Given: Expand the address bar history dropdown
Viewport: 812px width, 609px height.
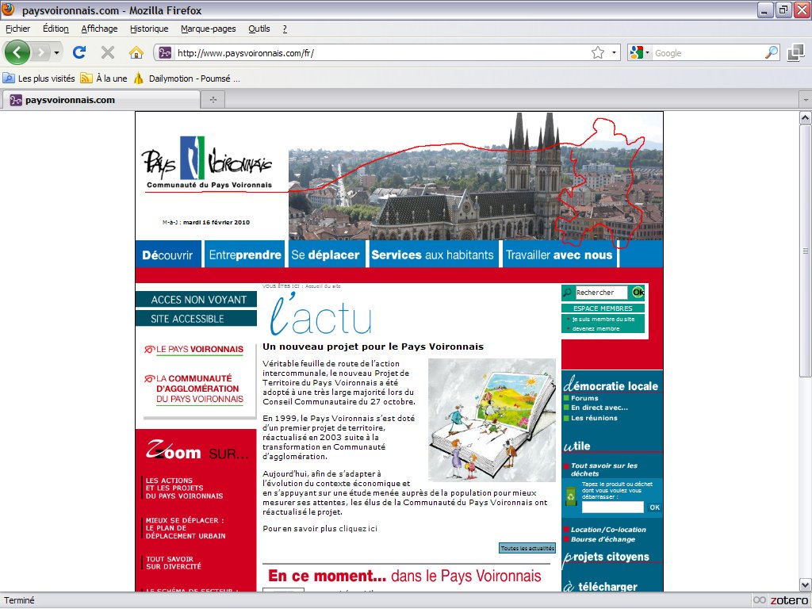Looking at the screenshot, I should pyautogui.click(x=614, y=53).
